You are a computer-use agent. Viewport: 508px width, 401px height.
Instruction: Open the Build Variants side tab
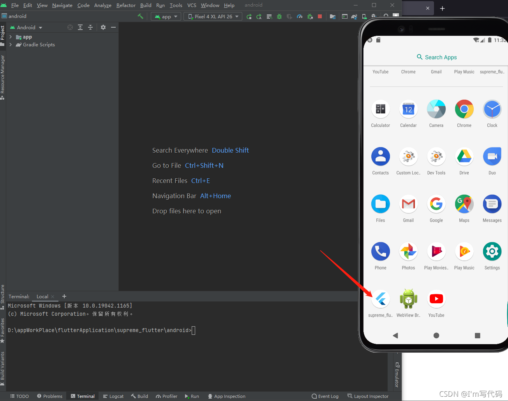pyautogui.click(x=3, y=368)
